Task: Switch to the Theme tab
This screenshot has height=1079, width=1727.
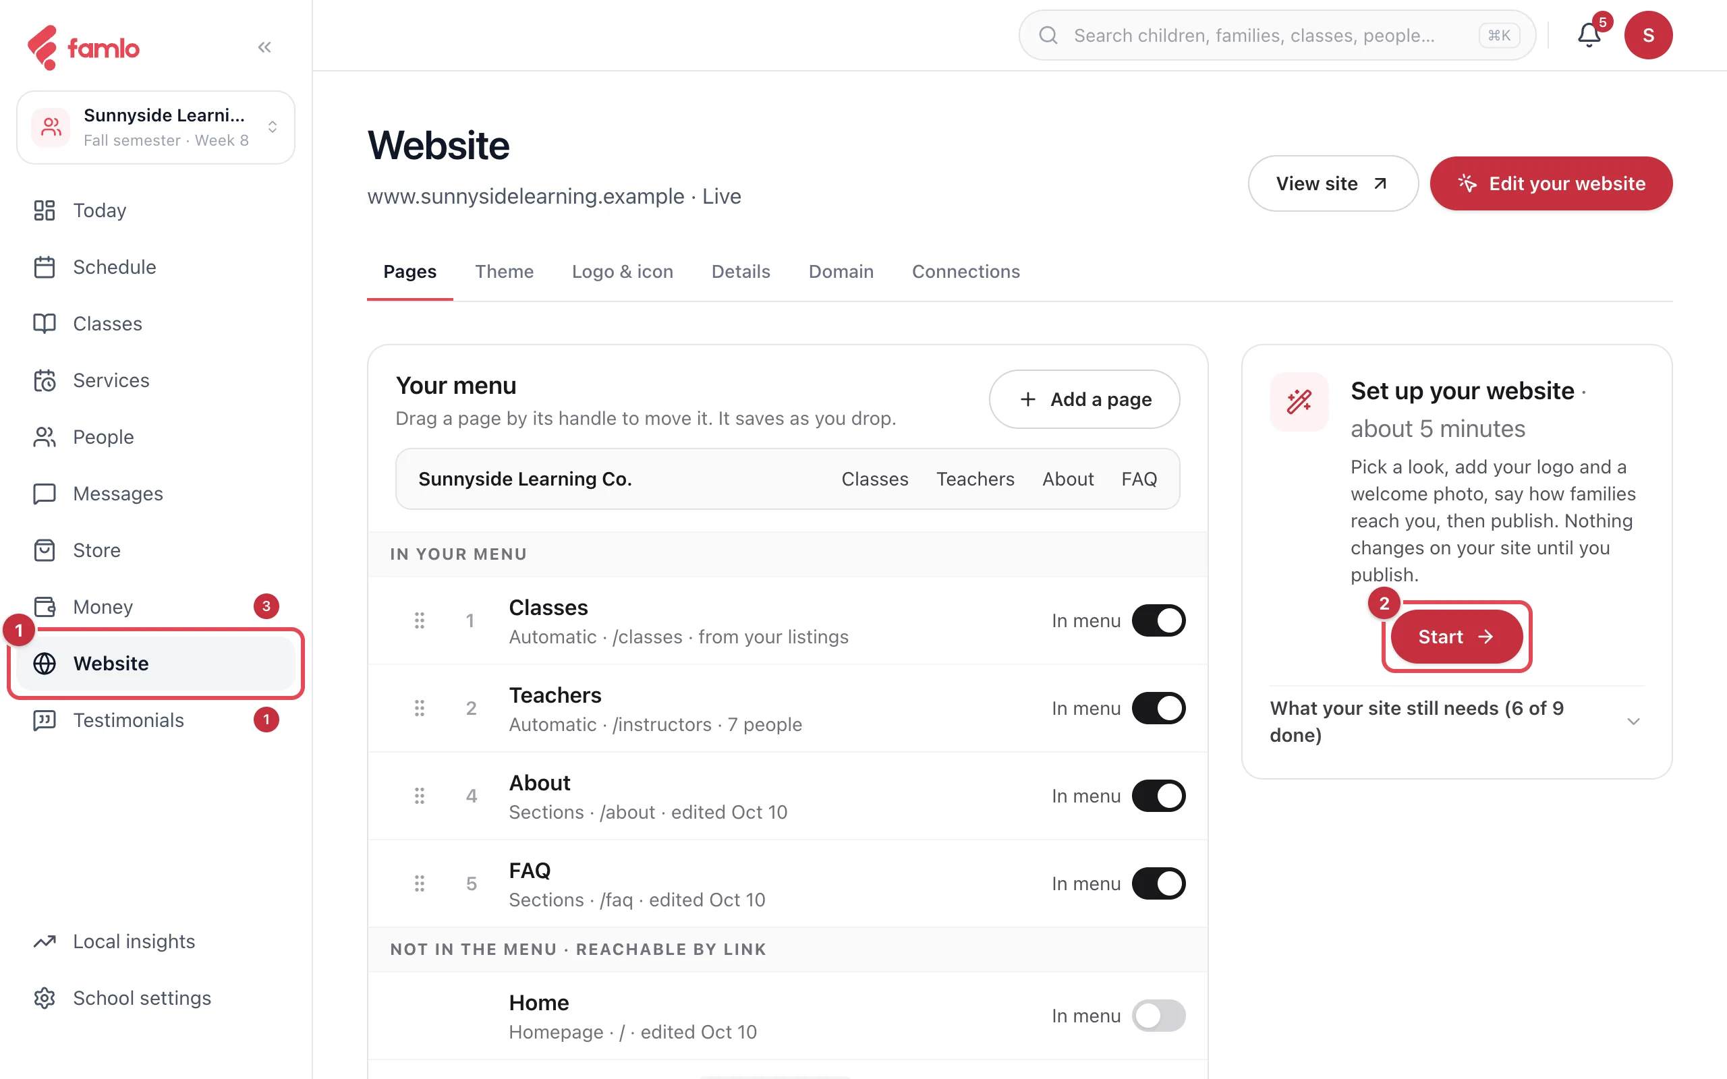Action: (504, 272)
